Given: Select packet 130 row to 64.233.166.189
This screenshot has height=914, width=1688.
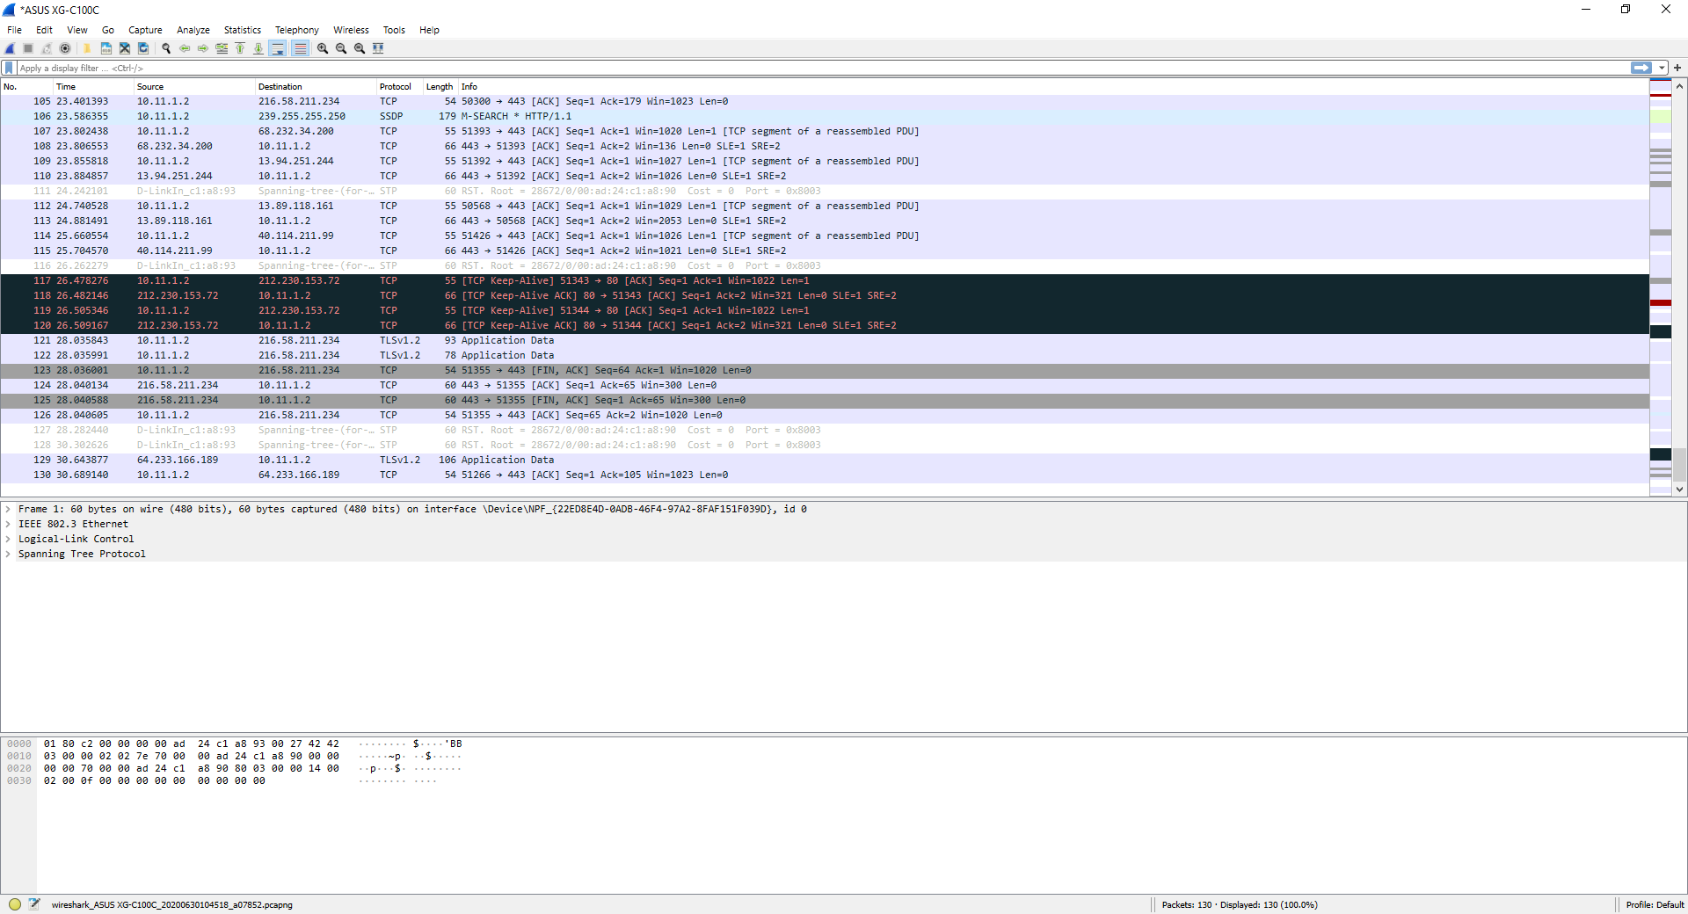Looking at the screenshot, I should [x=825, y=475].
